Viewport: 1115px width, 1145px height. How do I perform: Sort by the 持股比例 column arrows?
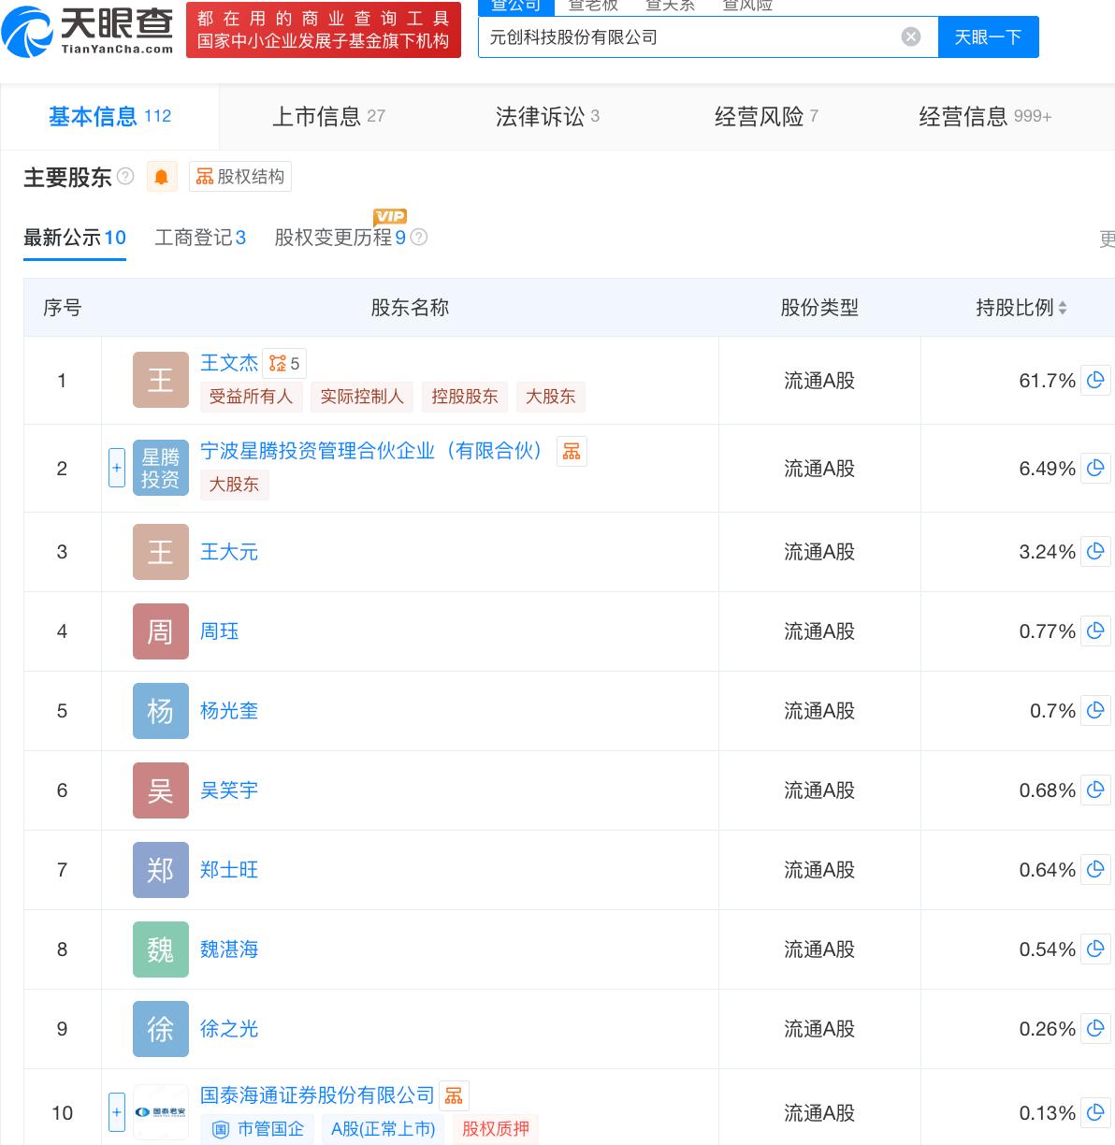click(1063, 308)
